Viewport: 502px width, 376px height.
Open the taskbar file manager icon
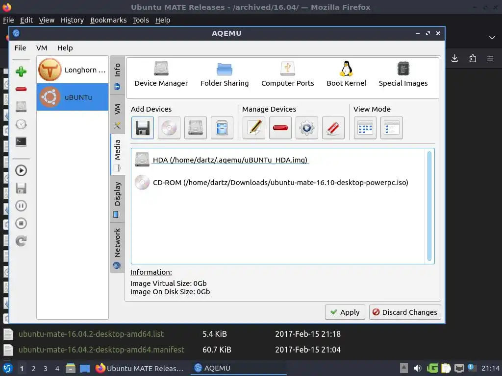[70, 368]
